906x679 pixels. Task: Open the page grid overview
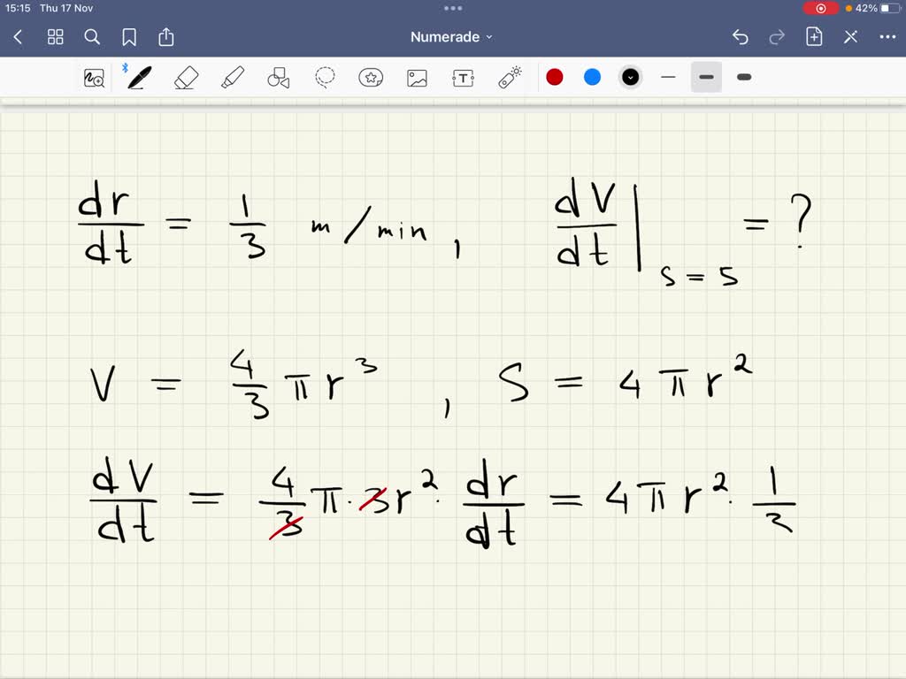click(x=55, y=36)
